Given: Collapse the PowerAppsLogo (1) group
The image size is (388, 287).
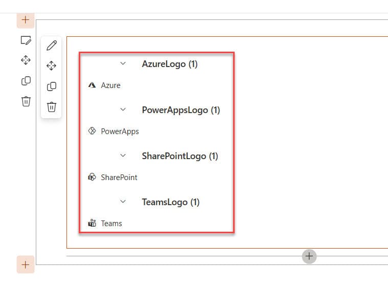Looking at the screenshot, I should coord(123,109).
